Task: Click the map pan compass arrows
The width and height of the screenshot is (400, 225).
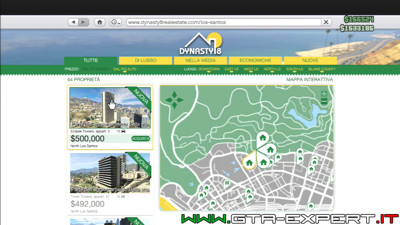Action: [174, 100]
